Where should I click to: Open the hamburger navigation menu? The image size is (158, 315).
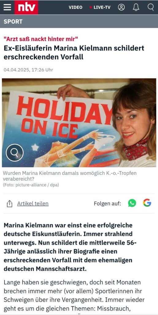pyautogui.click(x=7, y=7)
